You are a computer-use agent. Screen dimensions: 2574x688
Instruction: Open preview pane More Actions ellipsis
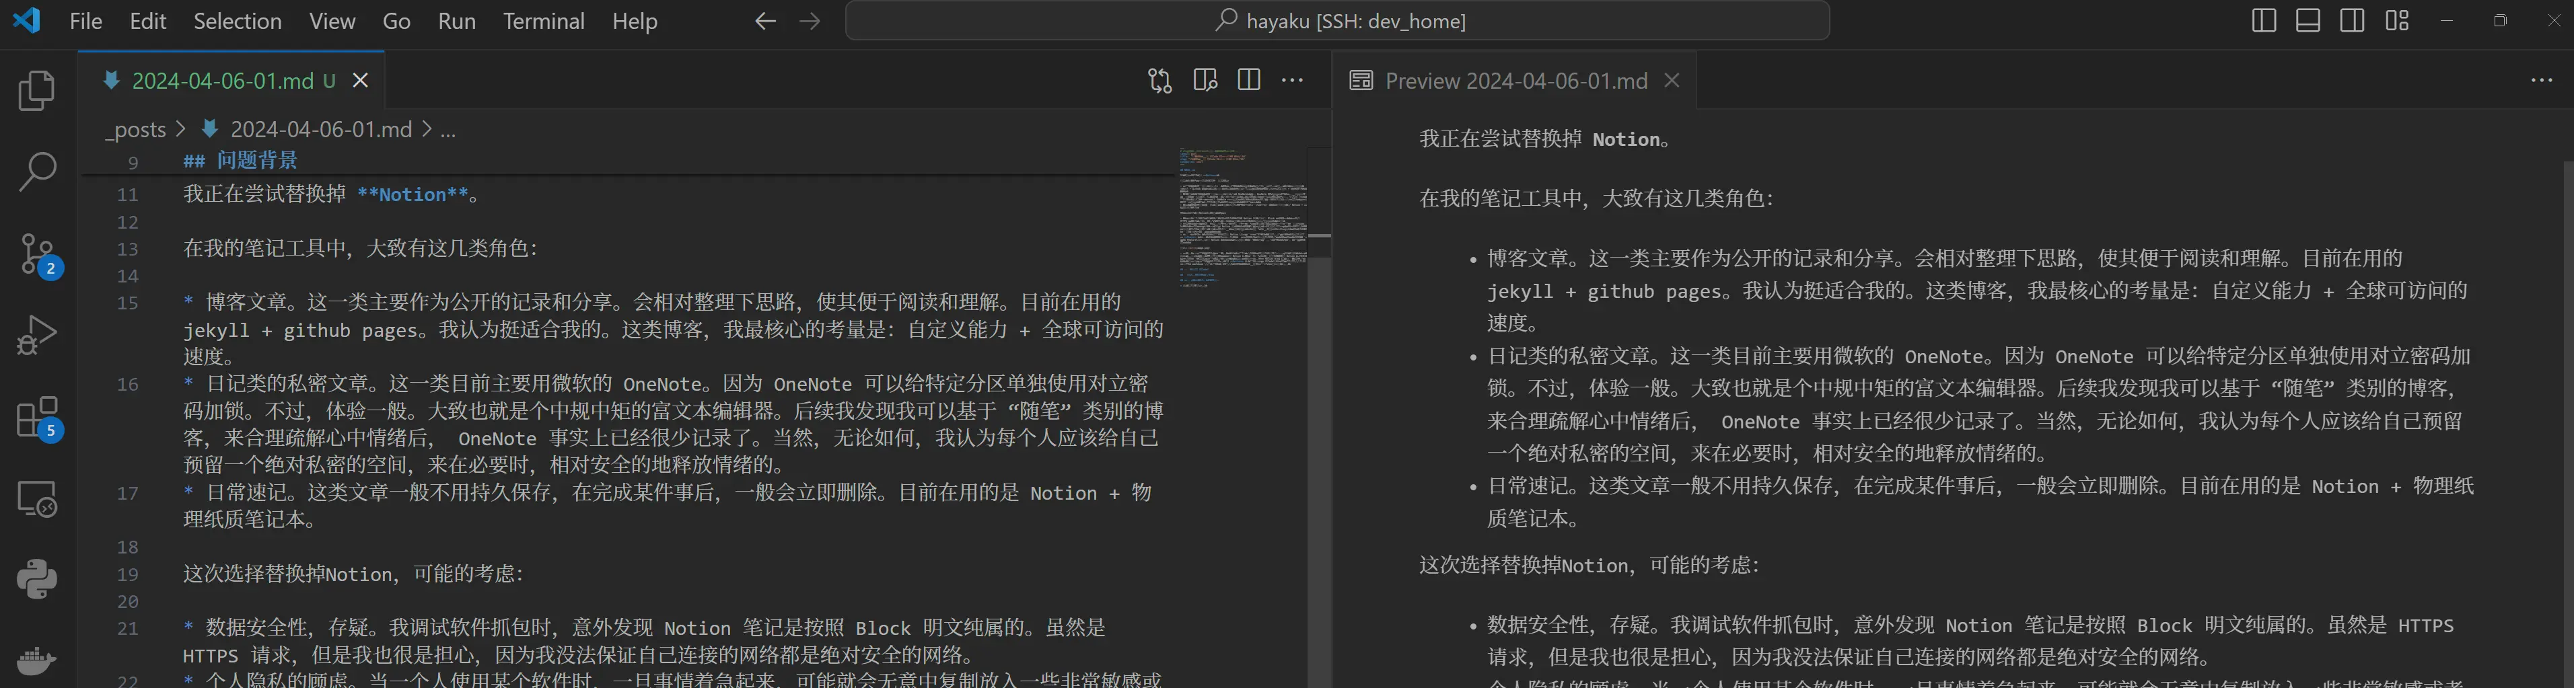(2542, 80)
